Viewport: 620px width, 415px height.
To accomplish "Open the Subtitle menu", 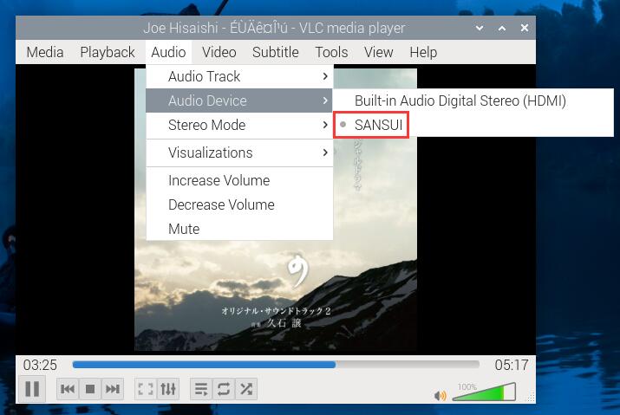I will [275, 52].
